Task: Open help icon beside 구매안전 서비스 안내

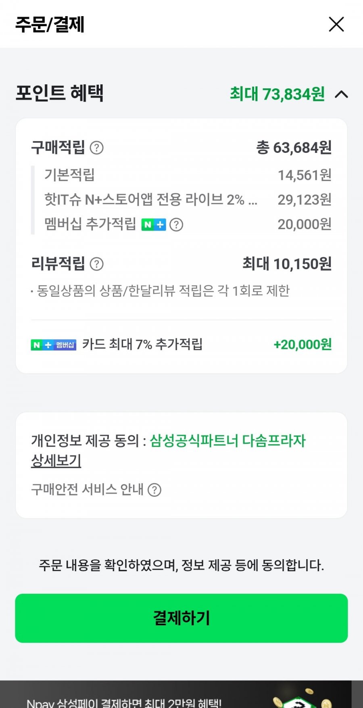Action: 154,490
